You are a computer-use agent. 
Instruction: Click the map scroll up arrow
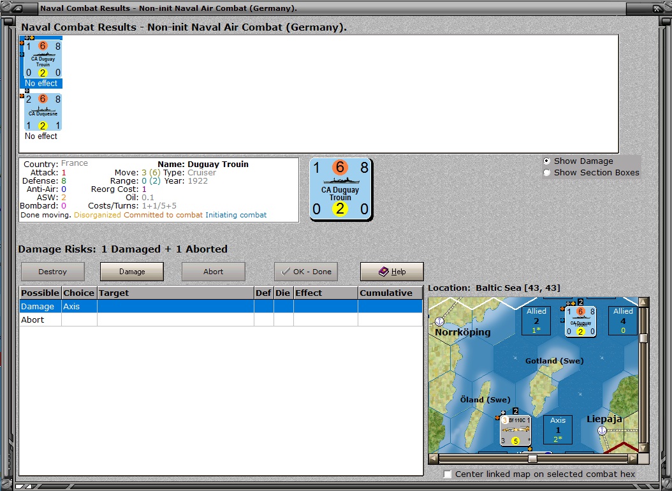pos(643,302)
